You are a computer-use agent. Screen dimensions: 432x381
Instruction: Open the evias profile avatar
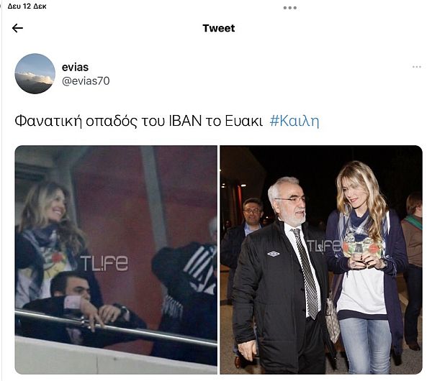(35, 73)
